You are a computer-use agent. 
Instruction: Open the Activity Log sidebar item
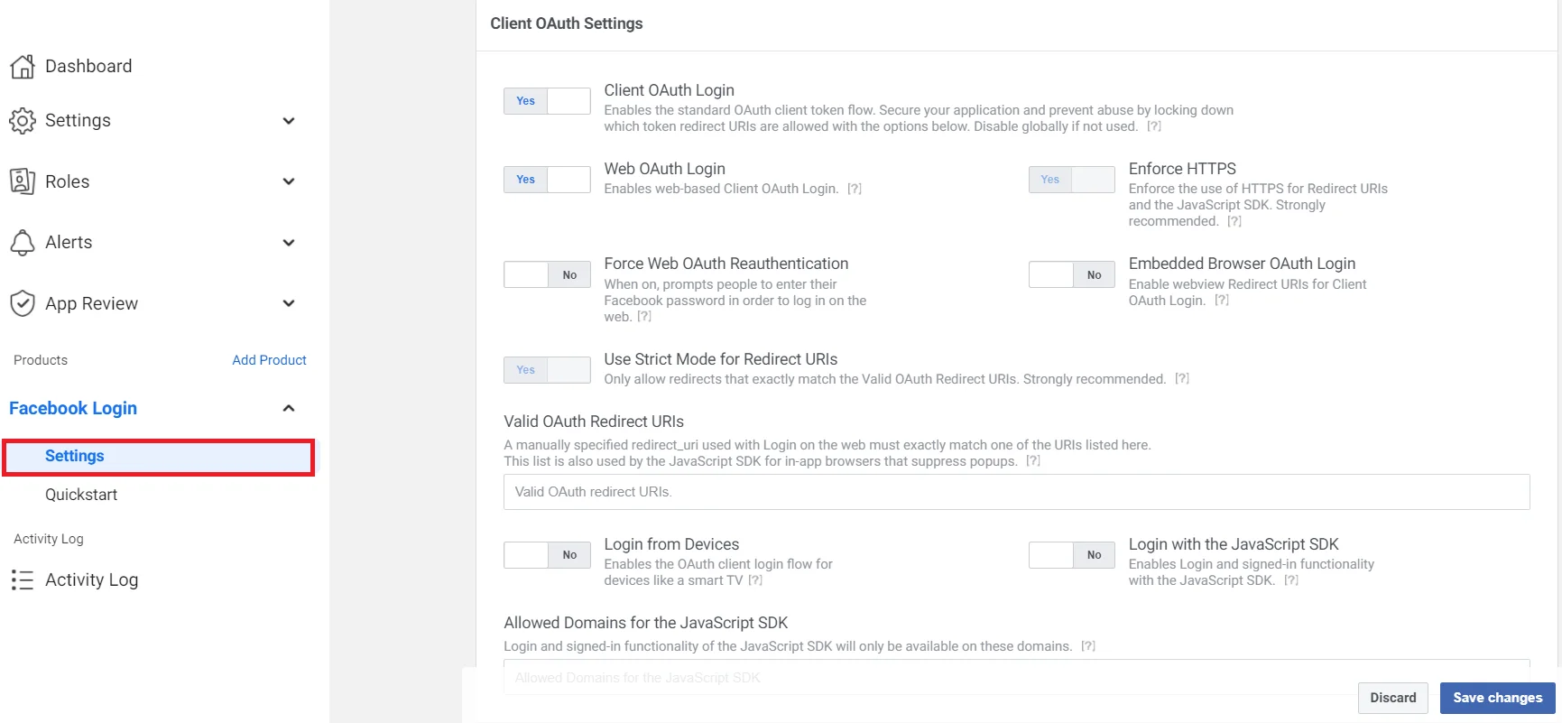click(91, 579)
